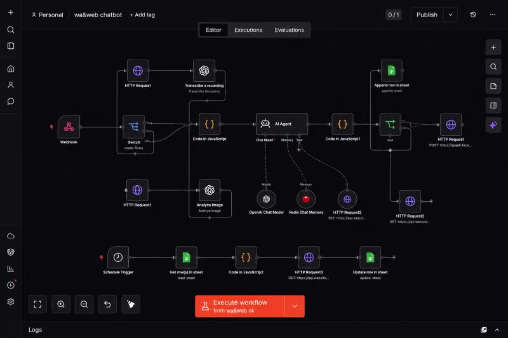Select the Switch node
This screenshot has height=338, width=508.
point(133,126)
